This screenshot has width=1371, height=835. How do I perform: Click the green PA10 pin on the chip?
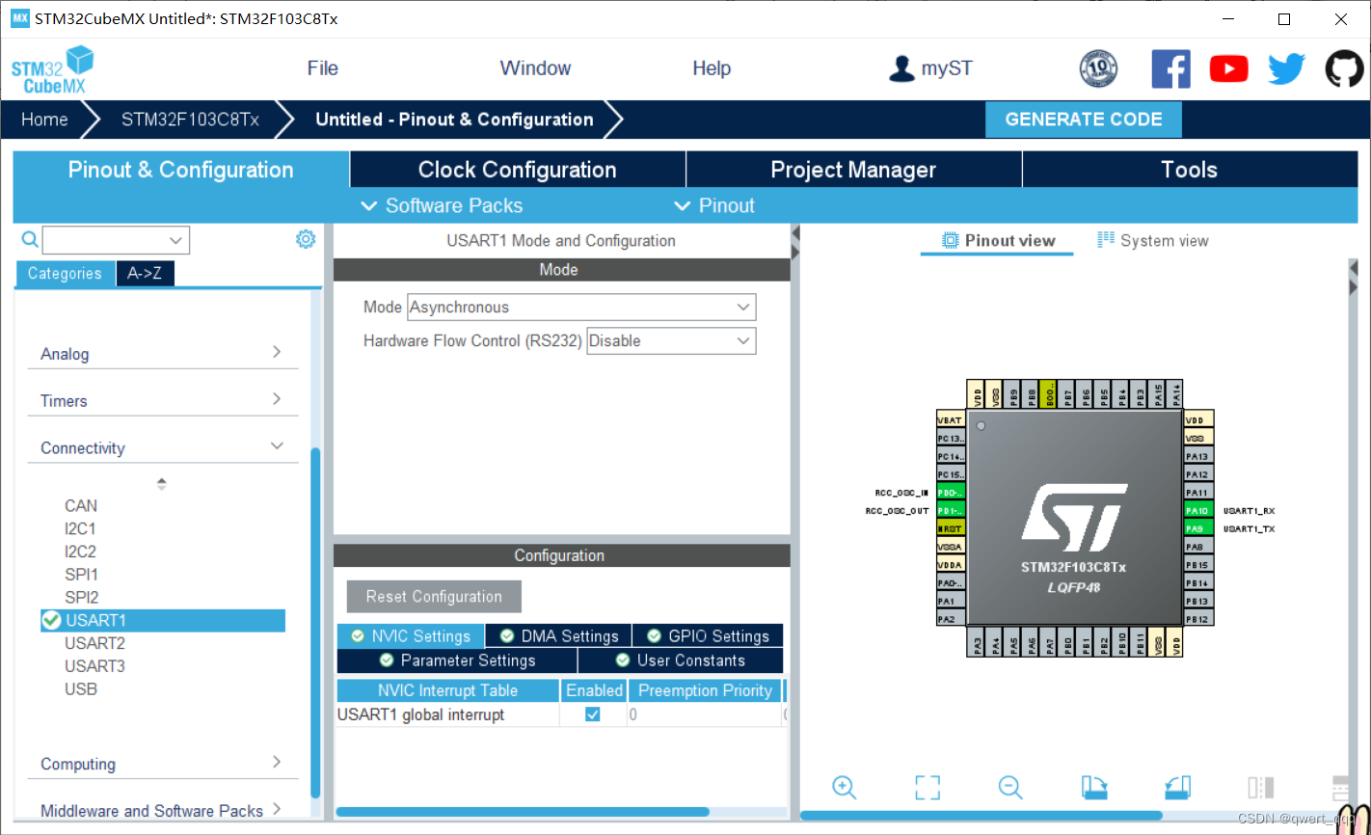point(1198,511)
